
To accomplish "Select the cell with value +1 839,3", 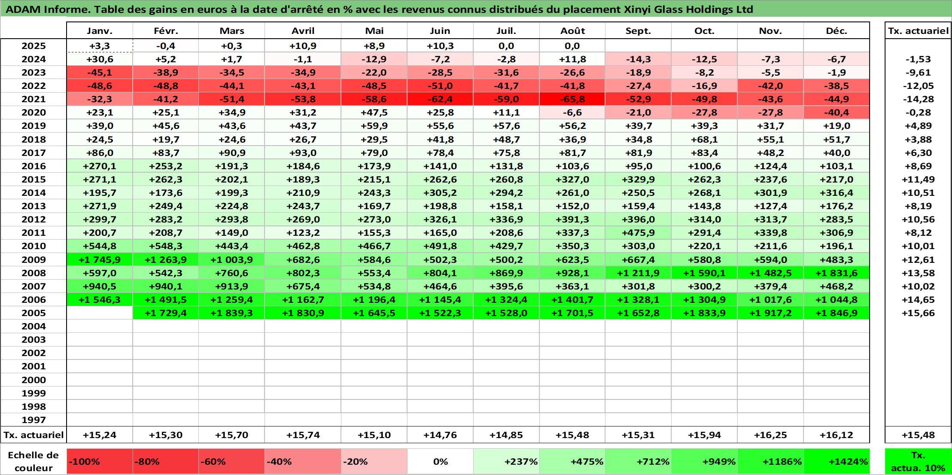I will (232, 313).
